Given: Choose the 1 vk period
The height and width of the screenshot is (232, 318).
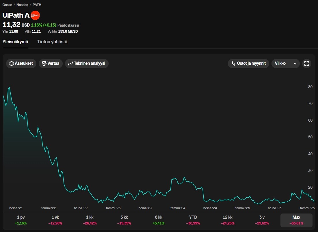Looking at the screenshot, I should [55, 220].
